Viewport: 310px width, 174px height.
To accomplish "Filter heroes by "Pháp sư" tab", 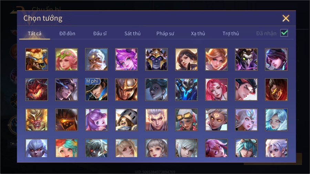I will pos(165,34).
